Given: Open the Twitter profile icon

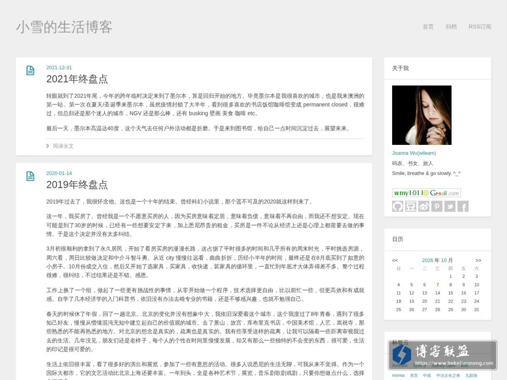Looking at the screenshot, I should tap(450, 206).
